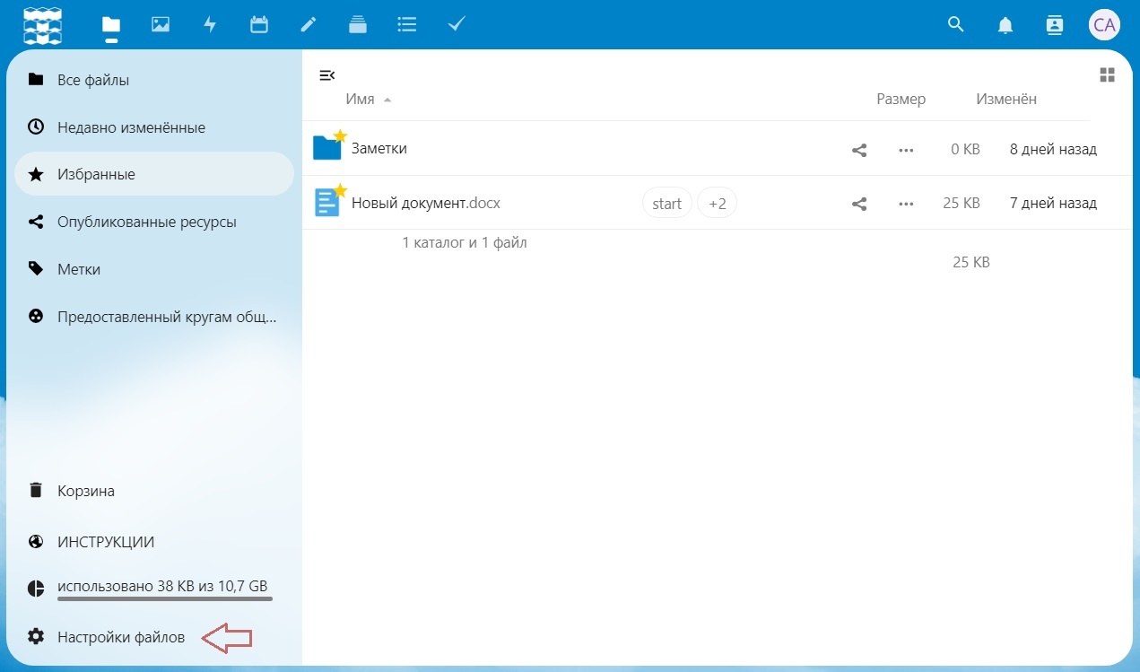Open the Activity lightning bolt icon
Image resolution: width=1140 pixels, height=672 pixels.
click(x=210, y=25)
